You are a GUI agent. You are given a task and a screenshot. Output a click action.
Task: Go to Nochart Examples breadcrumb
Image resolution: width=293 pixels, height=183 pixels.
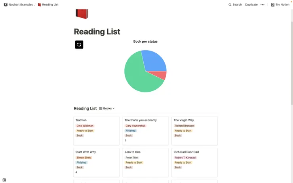click(21, 5)
